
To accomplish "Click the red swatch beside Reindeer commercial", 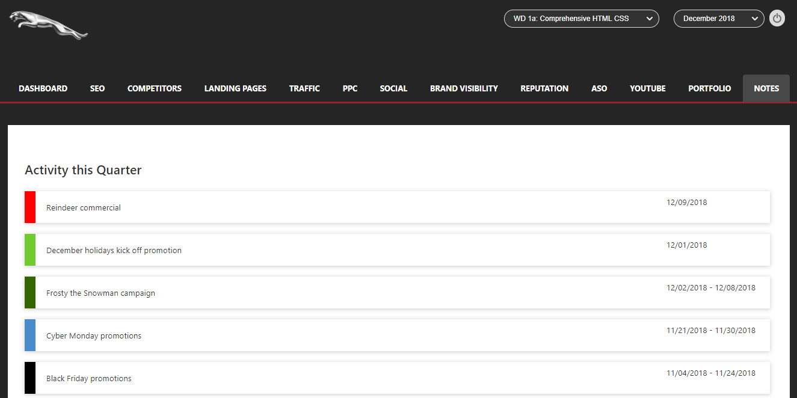I will [30, 207].
